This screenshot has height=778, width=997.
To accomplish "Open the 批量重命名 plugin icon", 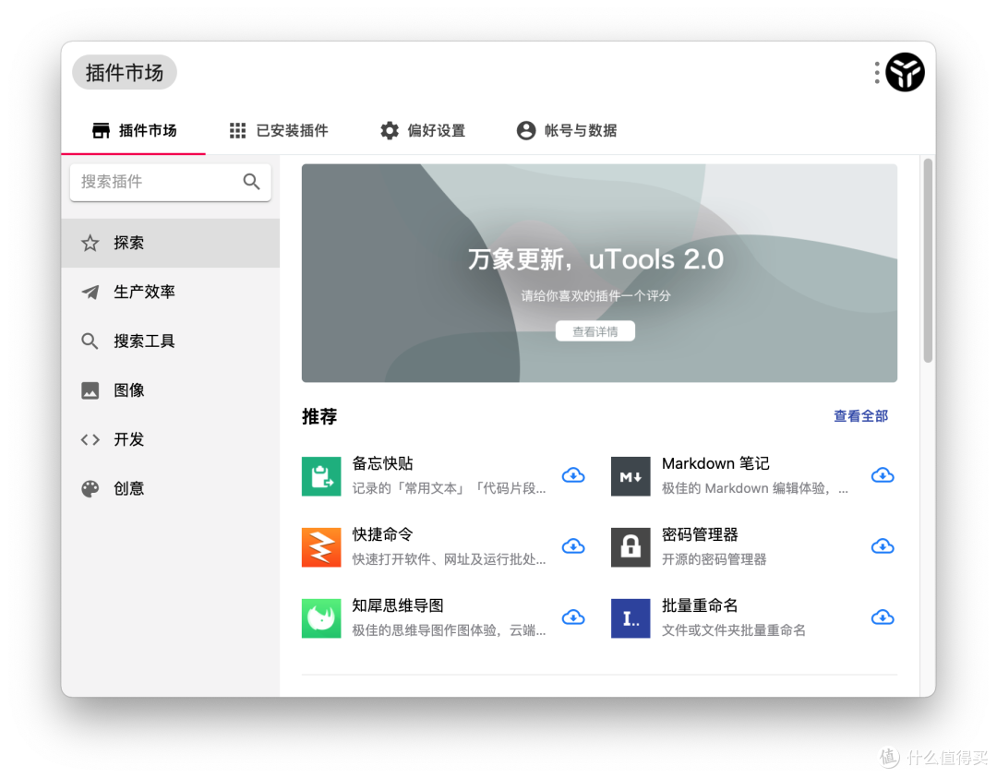I will (x=631, y=617).
